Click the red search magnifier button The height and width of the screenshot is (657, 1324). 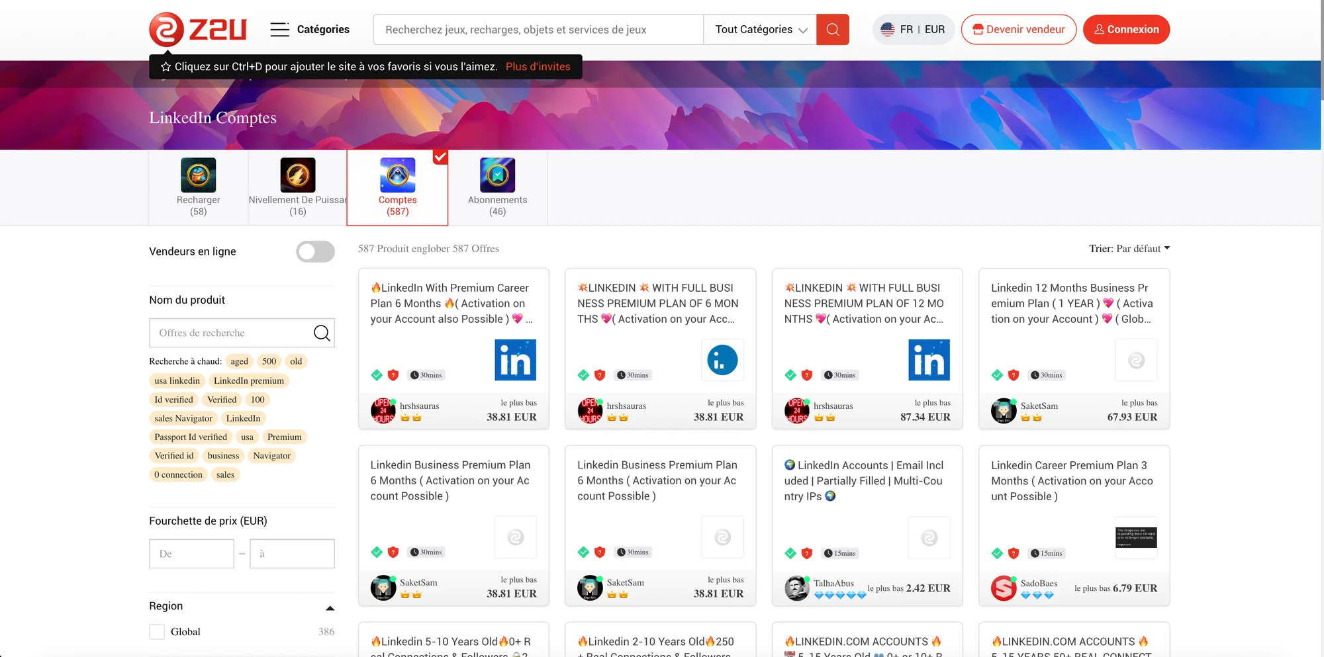833,29
